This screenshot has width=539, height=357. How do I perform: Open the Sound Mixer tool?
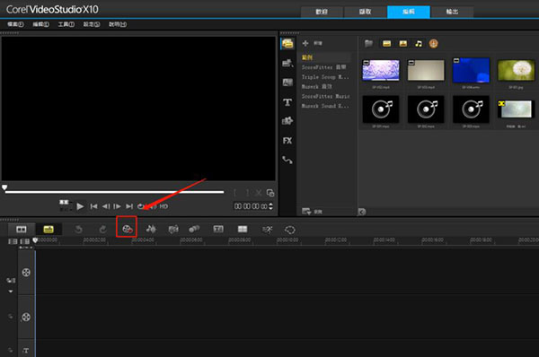pos(151,229)
